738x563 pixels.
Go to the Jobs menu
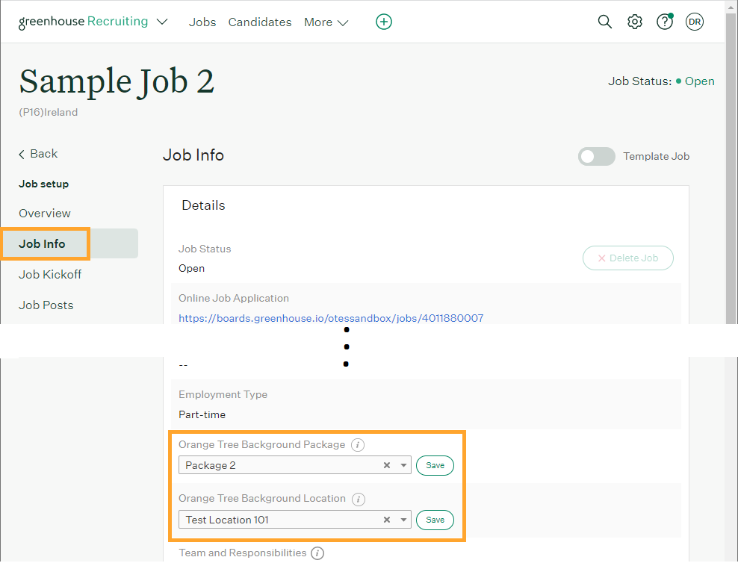pyautogui.click(x=202, y=22)
